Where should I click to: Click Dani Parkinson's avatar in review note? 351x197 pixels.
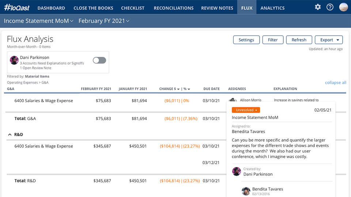[237, 171]
